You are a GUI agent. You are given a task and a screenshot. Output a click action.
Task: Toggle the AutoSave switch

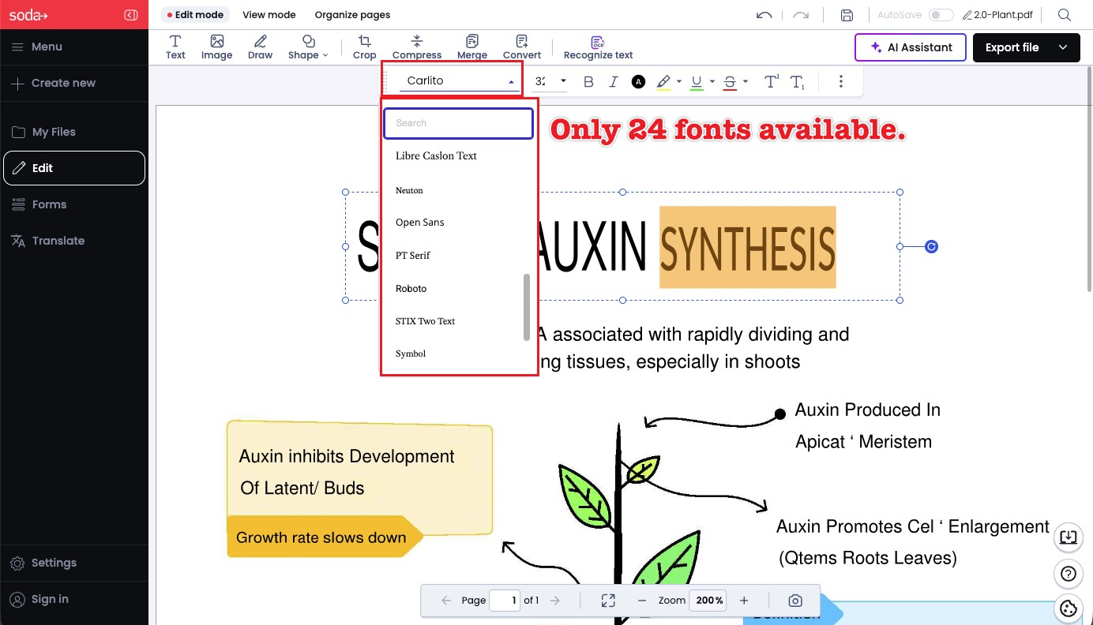point(941,15)
